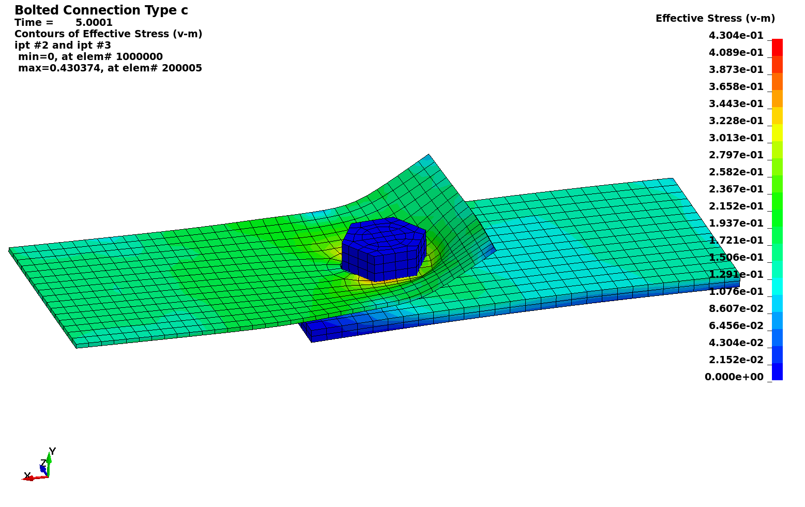Click the red swatch atop the stress legend
Image resolution: width=805 pixels, height=507 pixels.
tap(777, 47)
